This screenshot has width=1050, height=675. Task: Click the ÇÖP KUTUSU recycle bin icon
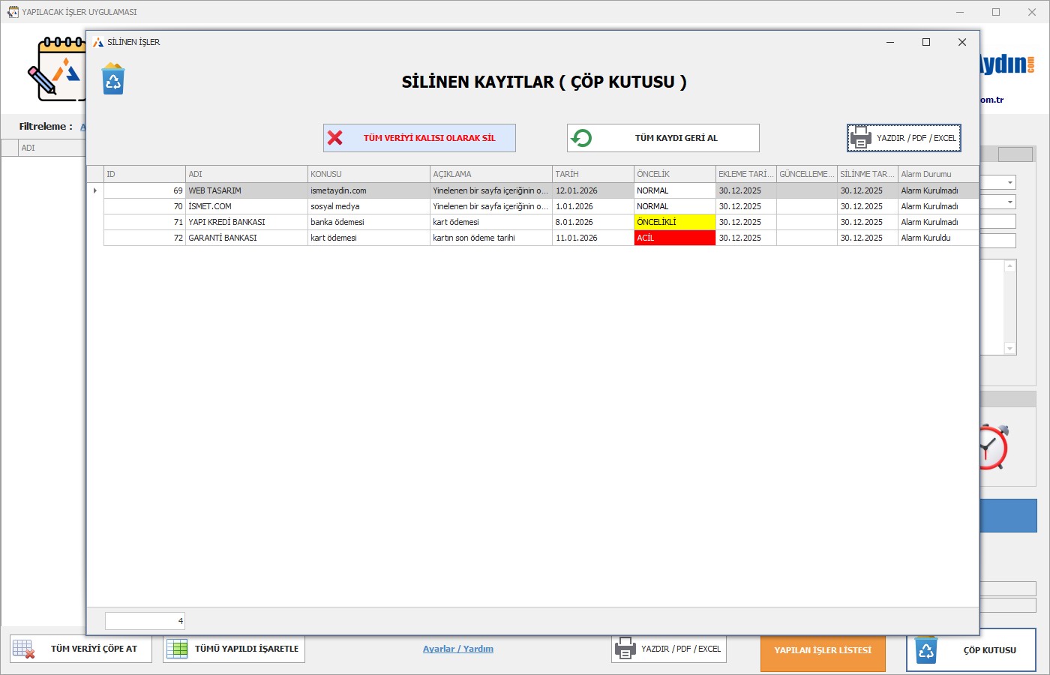(926, 649)
